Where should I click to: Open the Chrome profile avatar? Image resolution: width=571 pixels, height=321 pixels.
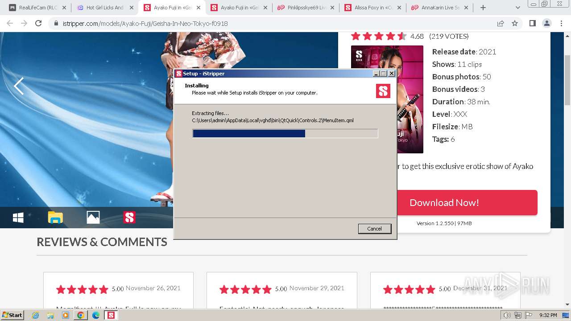tap(546, 23)
